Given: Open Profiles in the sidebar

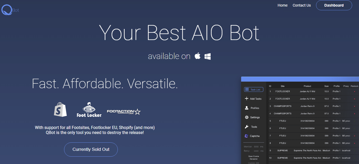Looking at the screenshot, I should [252, 108].
